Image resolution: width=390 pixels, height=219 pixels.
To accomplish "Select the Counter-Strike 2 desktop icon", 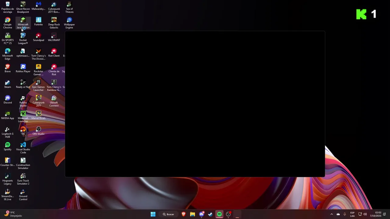I will (8, 164).
